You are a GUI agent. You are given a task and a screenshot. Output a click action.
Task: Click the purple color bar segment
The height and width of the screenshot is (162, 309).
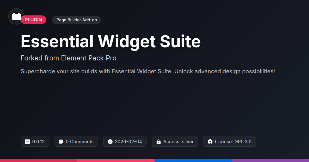coord(270,160)
